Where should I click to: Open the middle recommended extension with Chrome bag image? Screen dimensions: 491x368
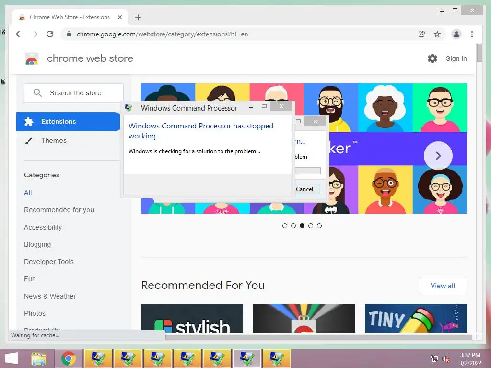click(x=304, y=318)
